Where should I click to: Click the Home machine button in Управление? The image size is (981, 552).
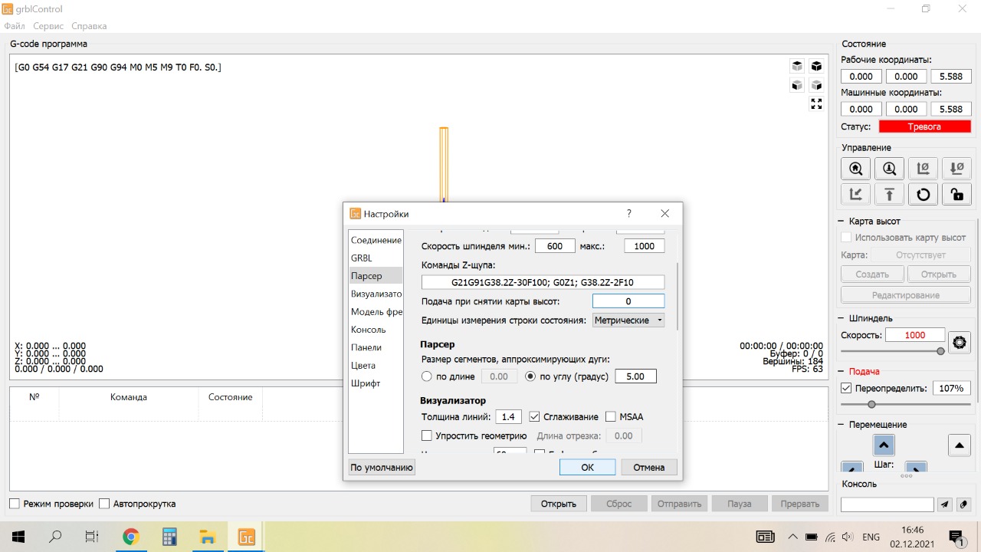tap(856, 169)
